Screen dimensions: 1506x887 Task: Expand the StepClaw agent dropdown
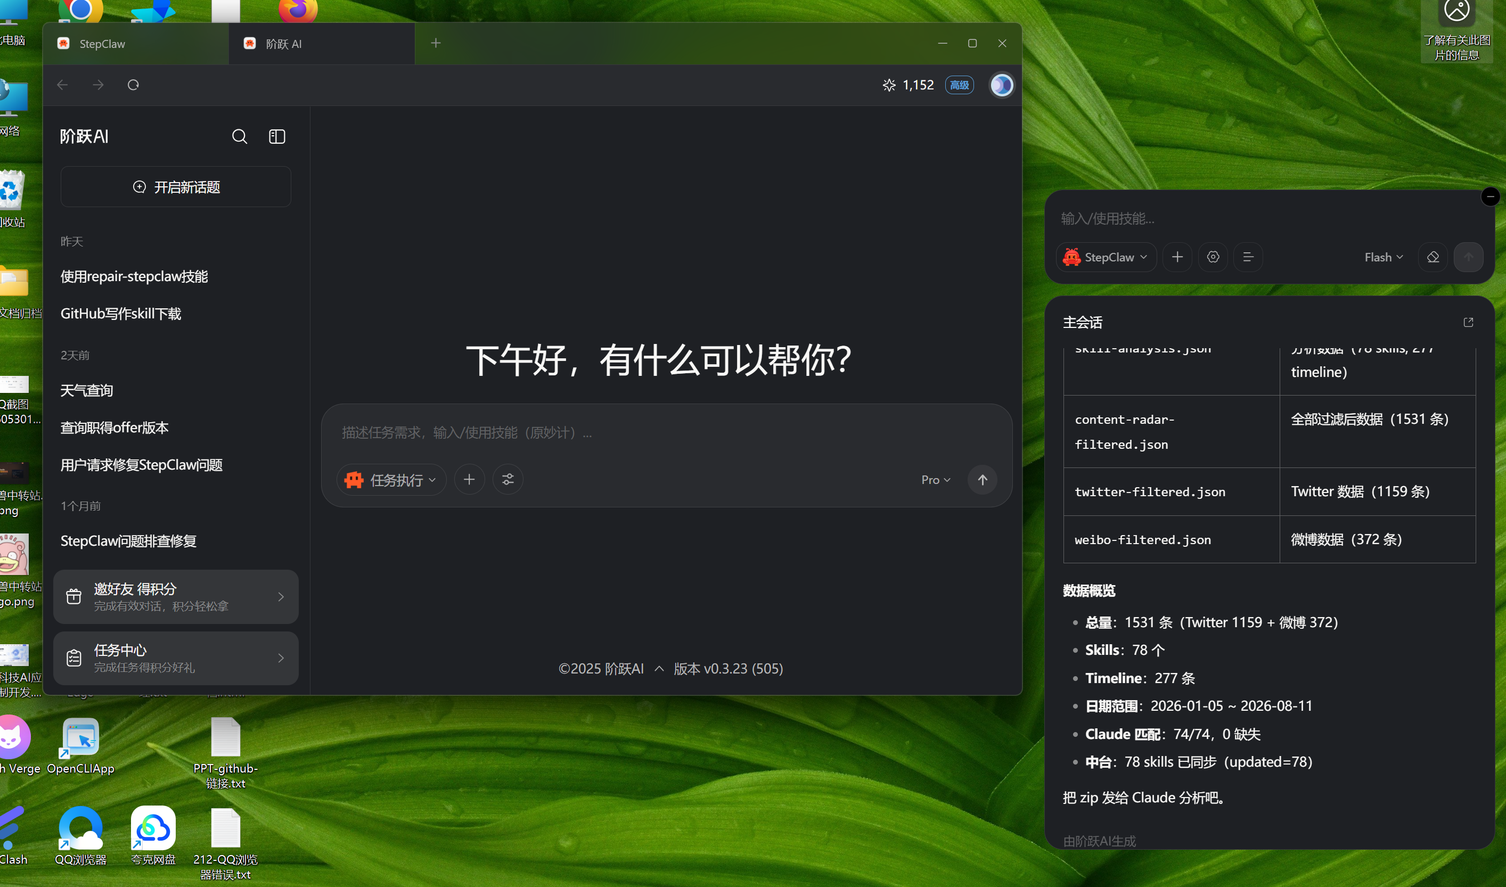pos(1106,257)
